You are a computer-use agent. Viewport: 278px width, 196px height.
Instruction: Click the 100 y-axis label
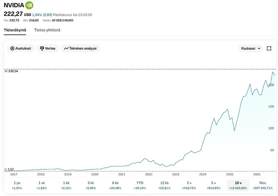pos(271,128)
